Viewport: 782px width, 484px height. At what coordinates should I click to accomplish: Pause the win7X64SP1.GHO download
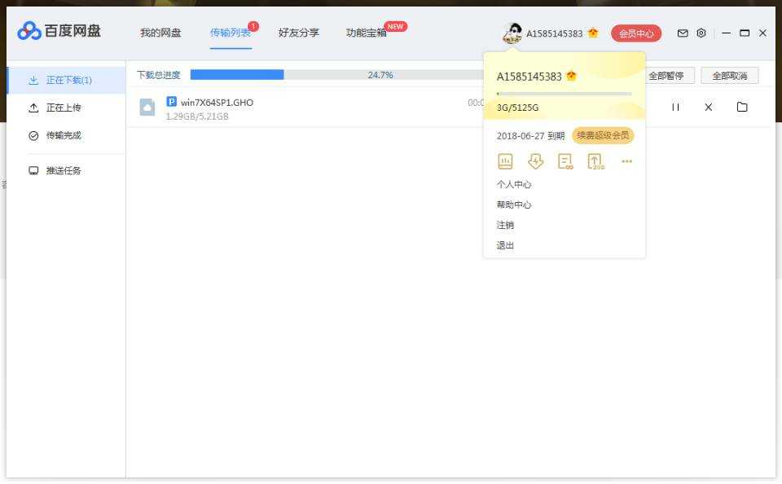click(675, 107)
